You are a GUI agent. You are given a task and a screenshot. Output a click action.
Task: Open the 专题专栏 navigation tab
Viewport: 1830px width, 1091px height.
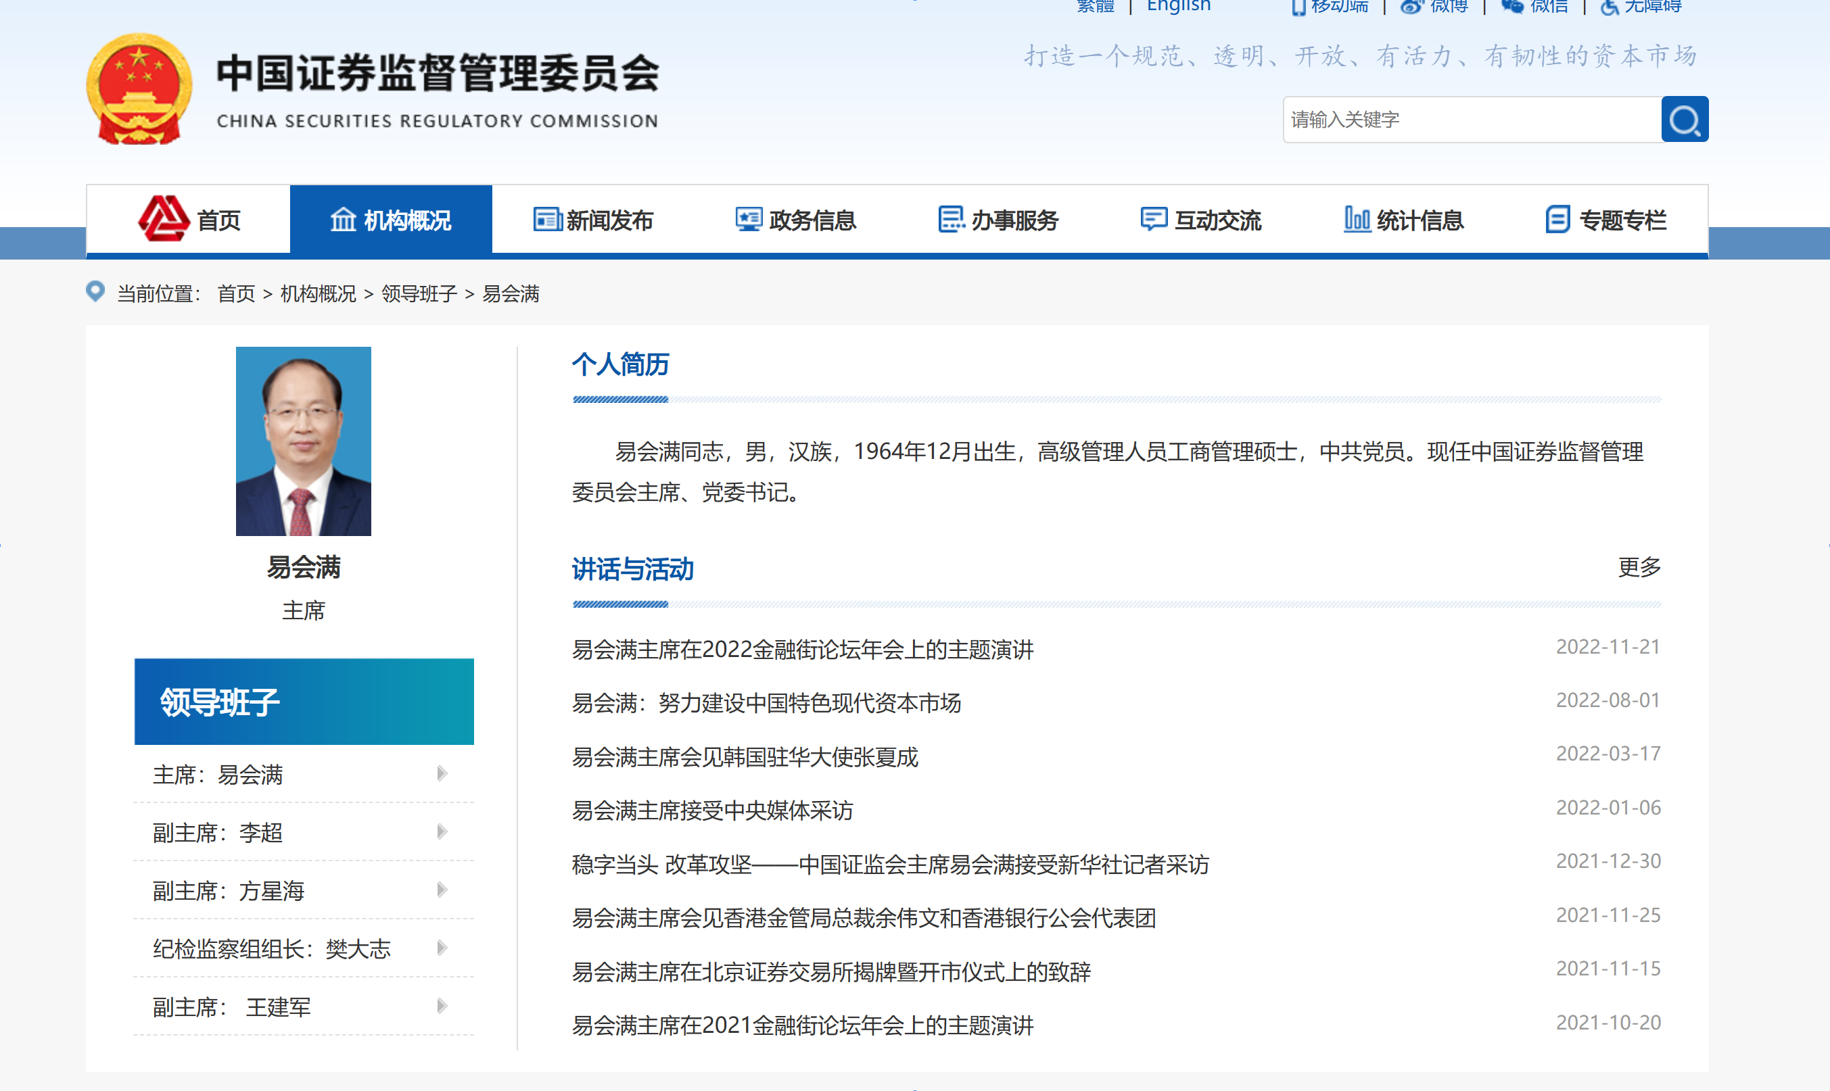1606,219
